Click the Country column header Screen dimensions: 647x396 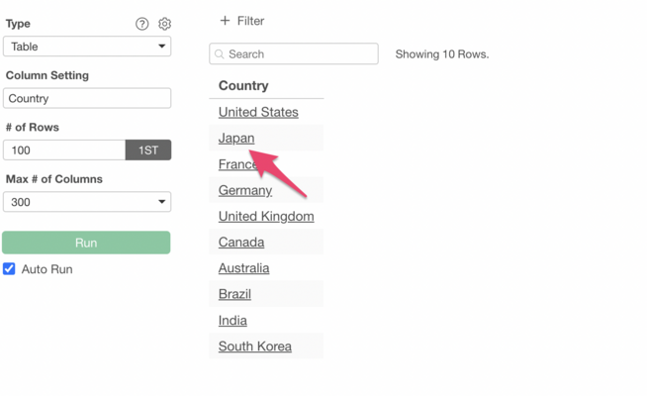pos(243,86)
